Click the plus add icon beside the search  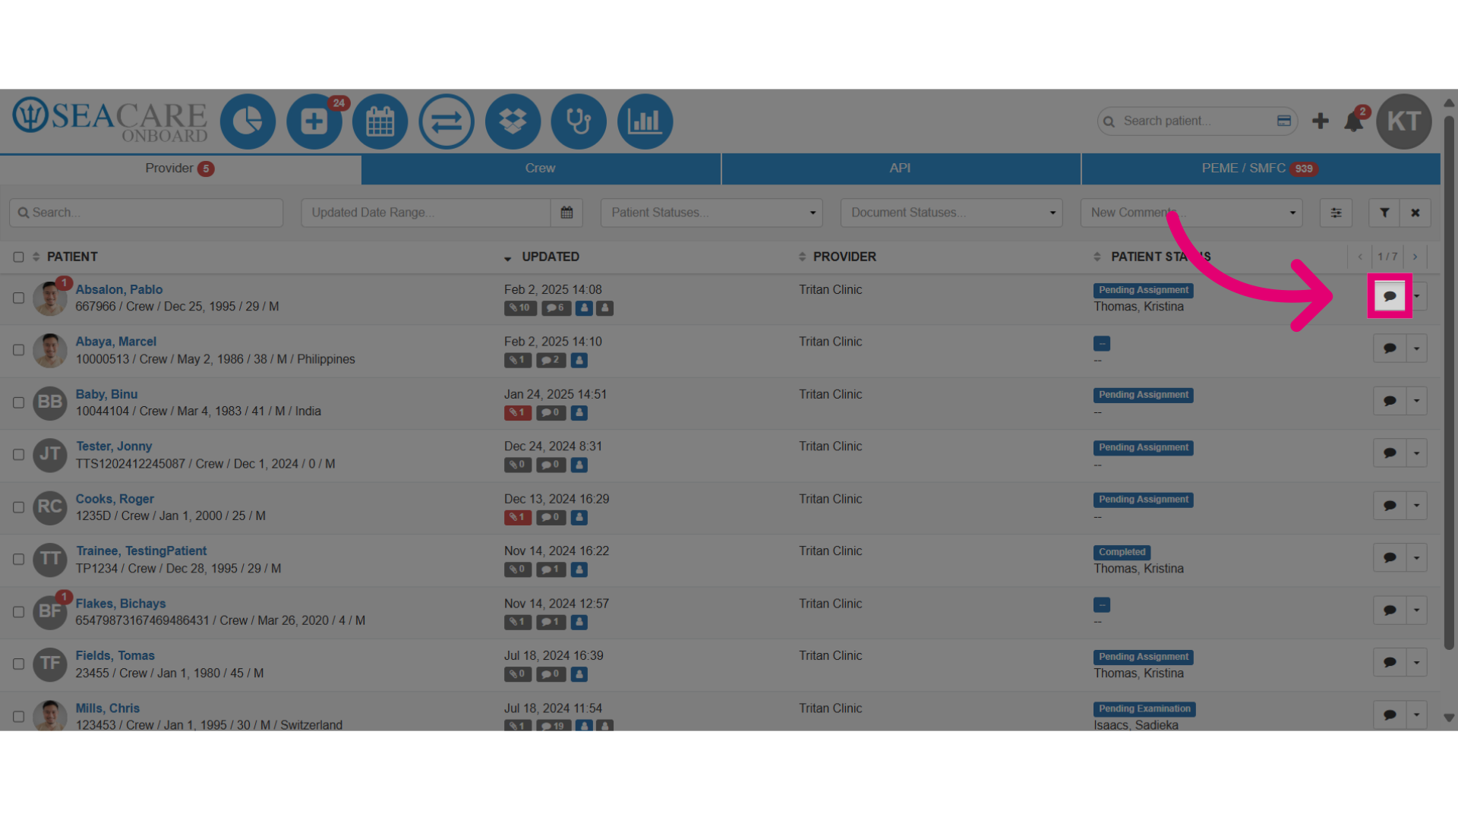pos(1321,121)
